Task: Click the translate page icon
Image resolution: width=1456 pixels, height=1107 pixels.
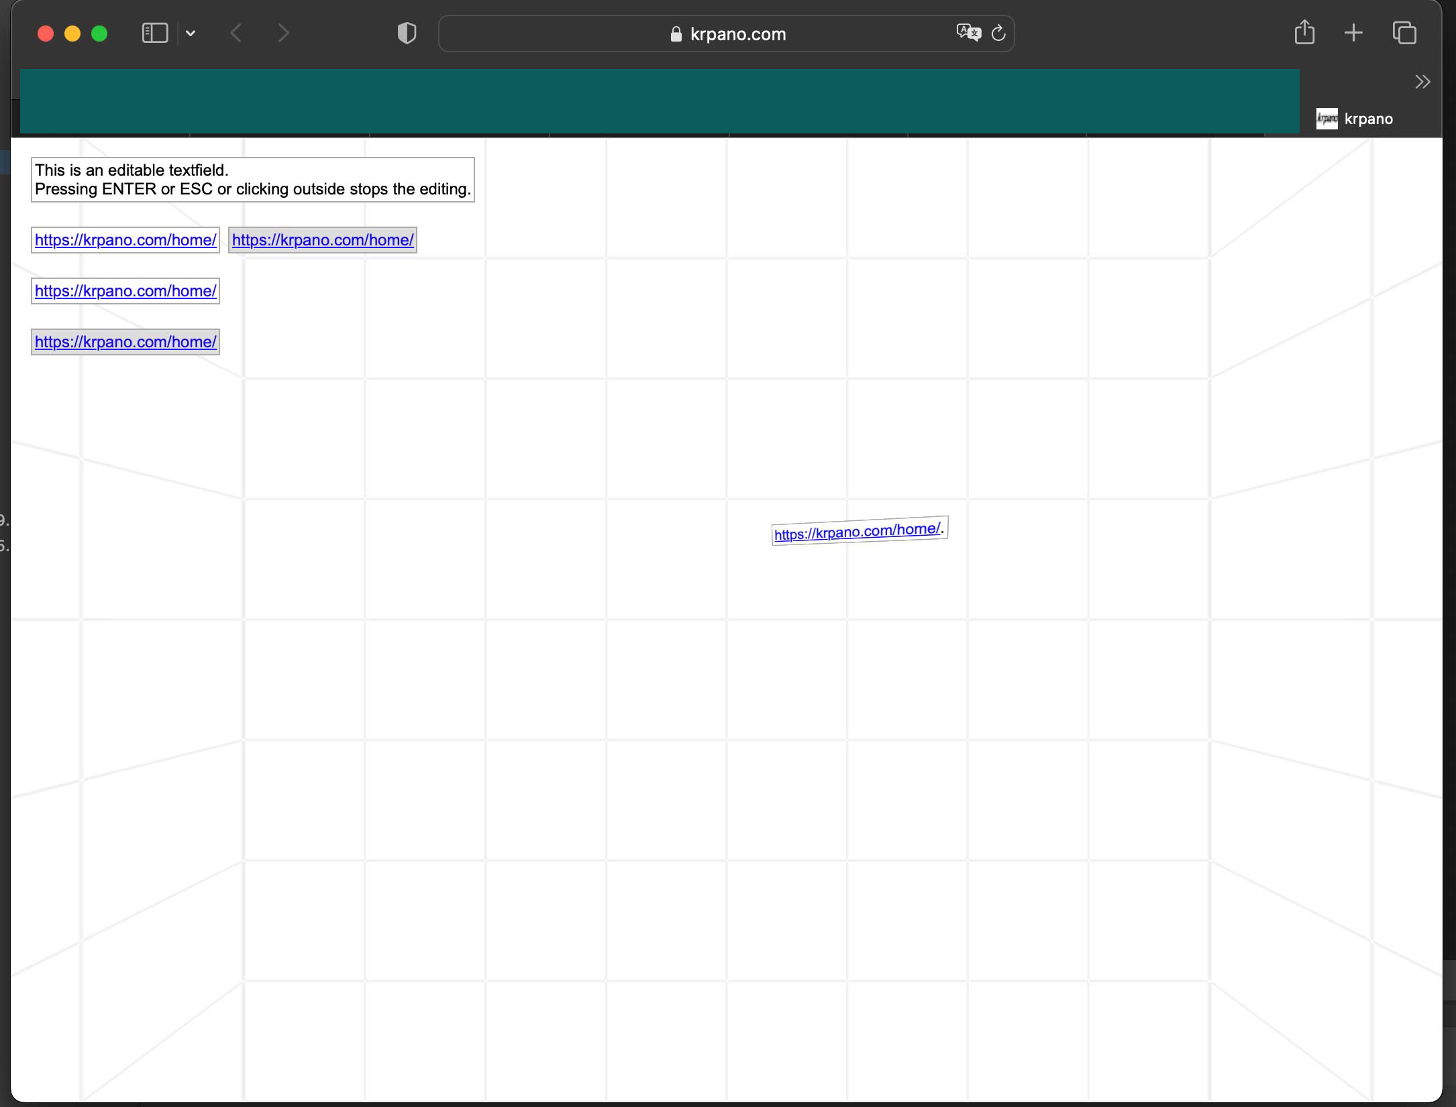Action: point(968,32)
